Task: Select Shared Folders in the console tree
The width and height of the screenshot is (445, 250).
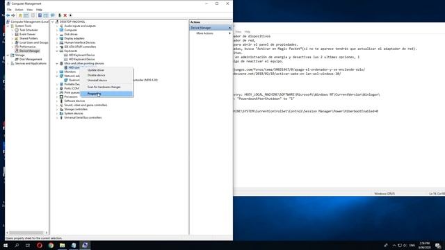Action: tap(29, 38)
